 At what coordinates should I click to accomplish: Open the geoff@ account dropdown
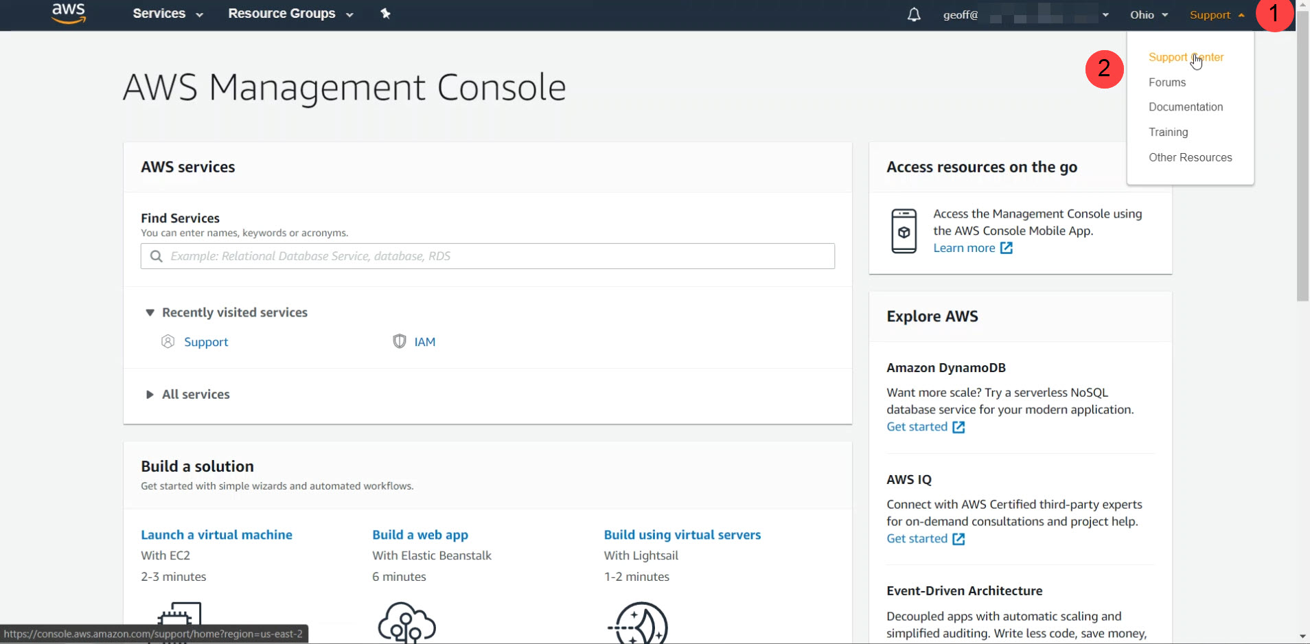coord(1026,14)
